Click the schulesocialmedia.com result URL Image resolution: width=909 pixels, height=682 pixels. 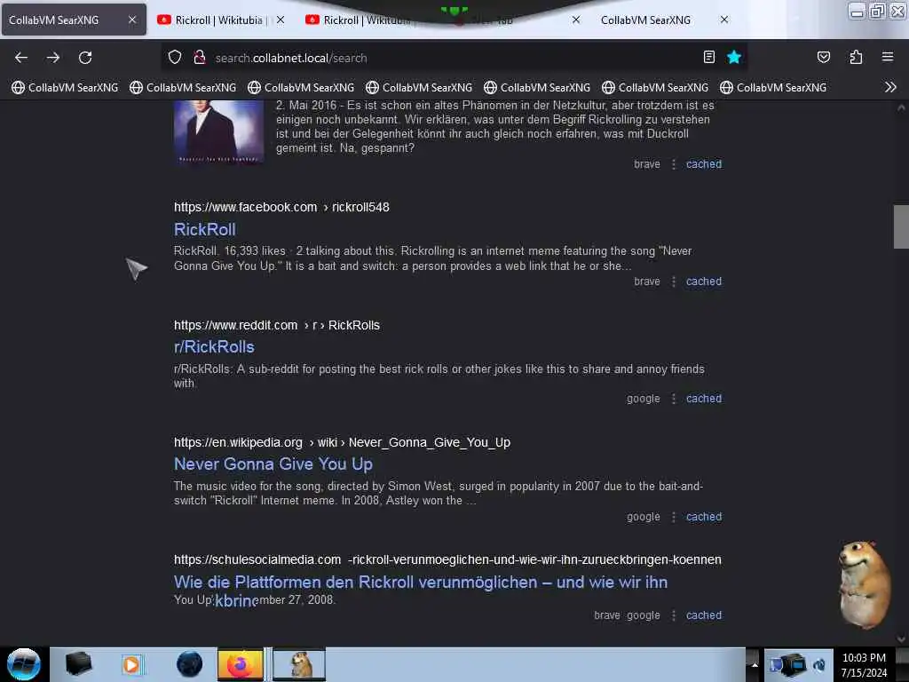click(x=447, y=559)
